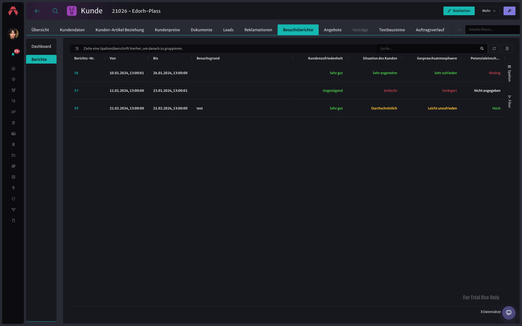Screen dimensions: 522x326
Task: Open the coins stack sidebar icon
Action: point(13,166)
